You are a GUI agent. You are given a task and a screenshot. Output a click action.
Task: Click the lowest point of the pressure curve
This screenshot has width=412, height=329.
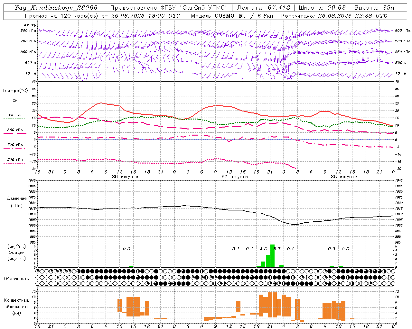[295, 225]
